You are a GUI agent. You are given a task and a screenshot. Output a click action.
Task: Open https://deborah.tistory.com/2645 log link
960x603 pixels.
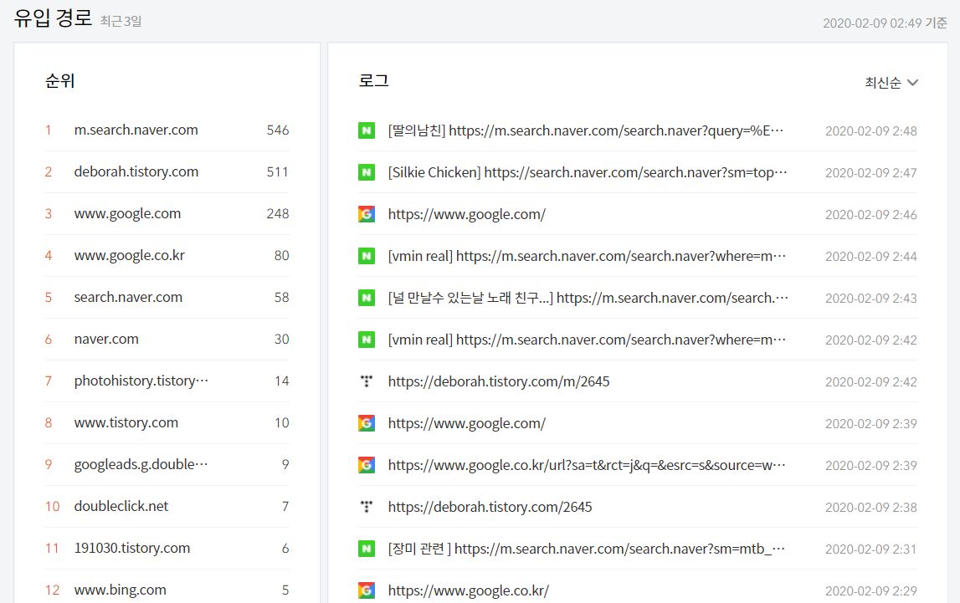pos(490,507)
